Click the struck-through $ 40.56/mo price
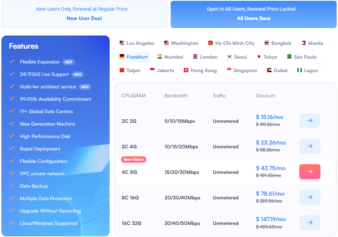 [x=268, y=125]
